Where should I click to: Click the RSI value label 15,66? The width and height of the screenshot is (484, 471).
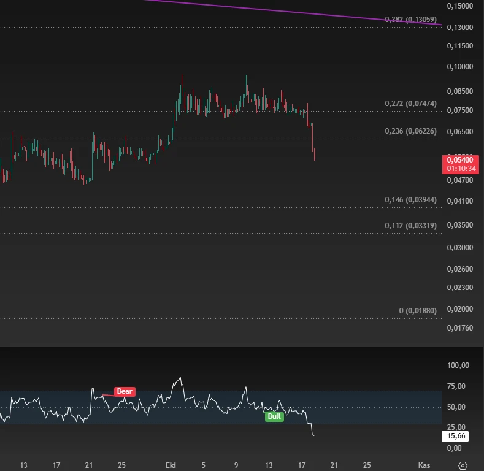click(456, 436)
